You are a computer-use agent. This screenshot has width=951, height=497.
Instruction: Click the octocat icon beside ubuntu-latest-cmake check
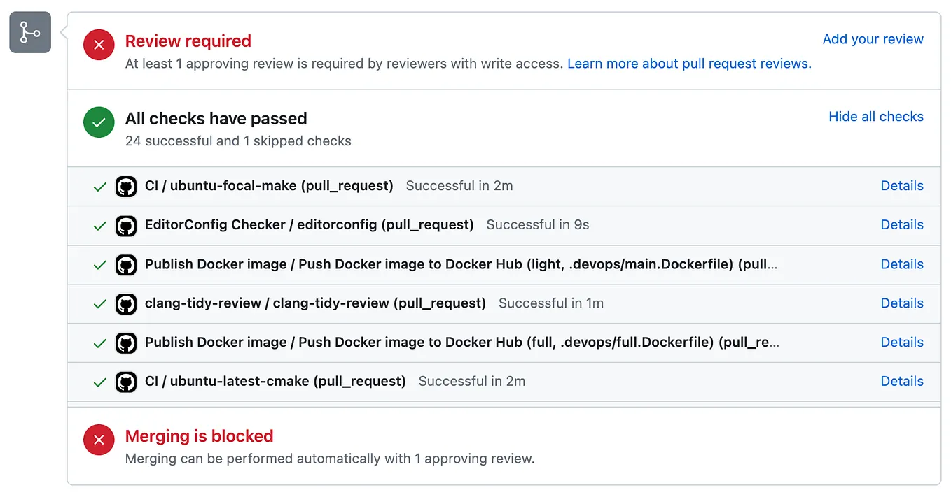[126, 382]
